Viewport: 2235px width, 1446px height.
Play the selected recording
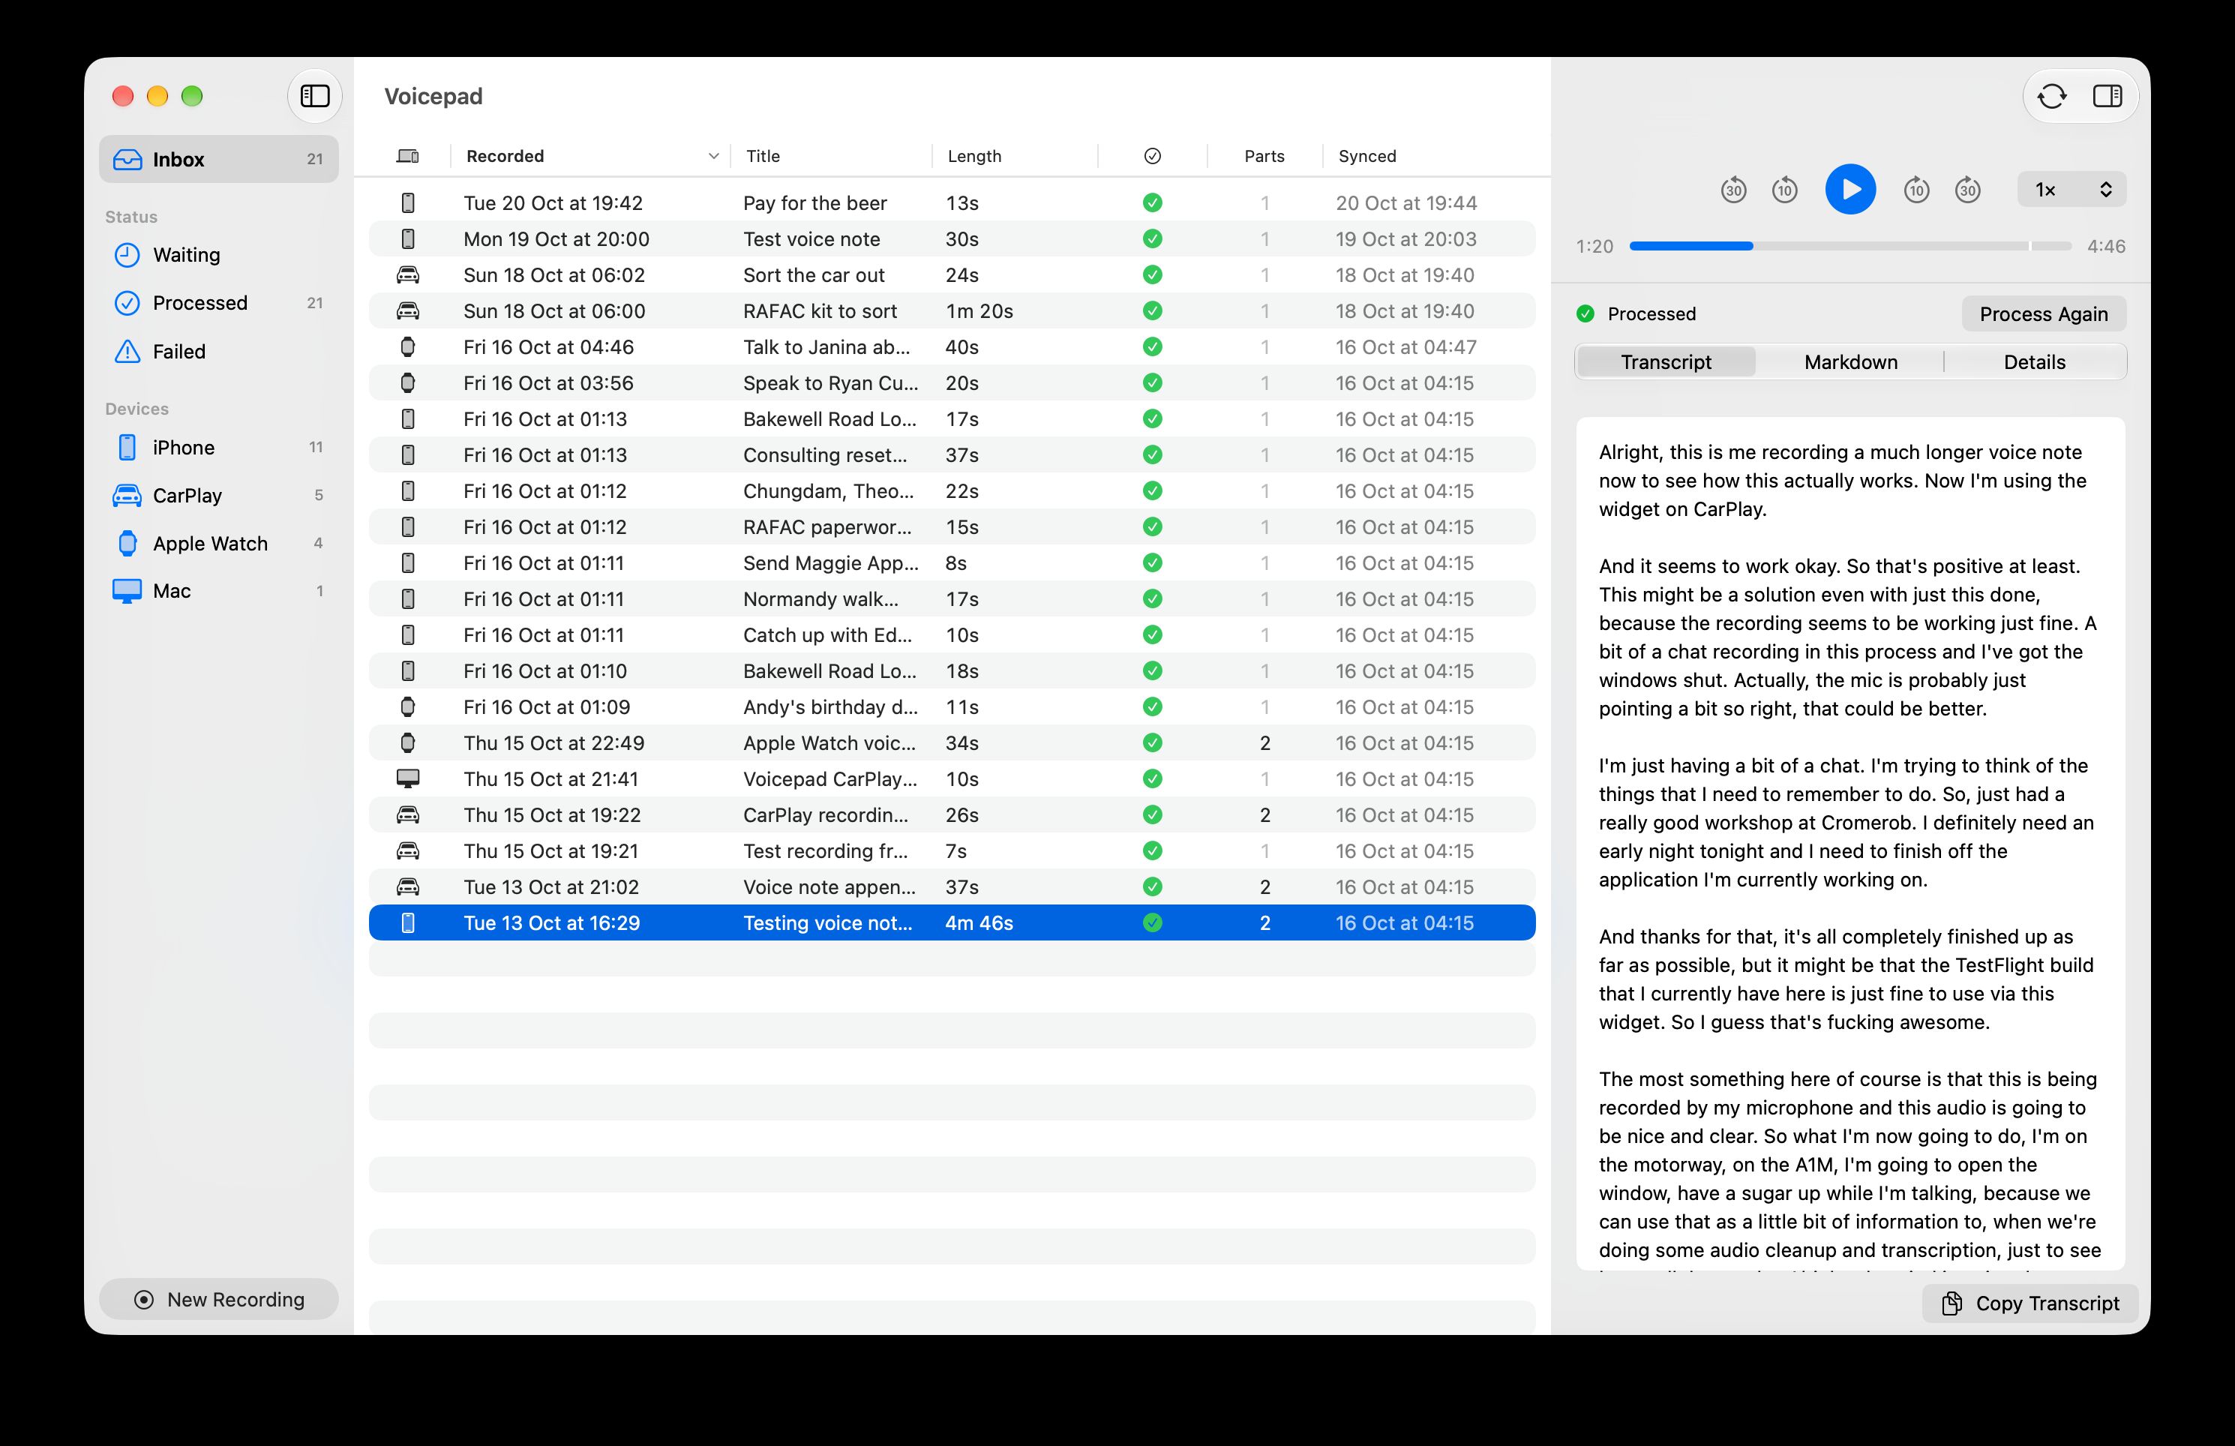1850,190
